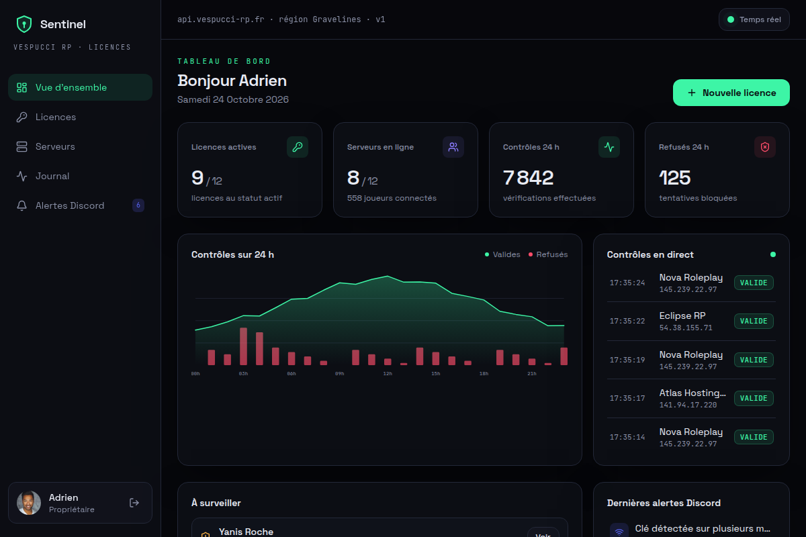The width and height of the screenshot is (806, 537).
Task: Click the date Samedi 24 Octobre 2026
Action: pos(233,99)
